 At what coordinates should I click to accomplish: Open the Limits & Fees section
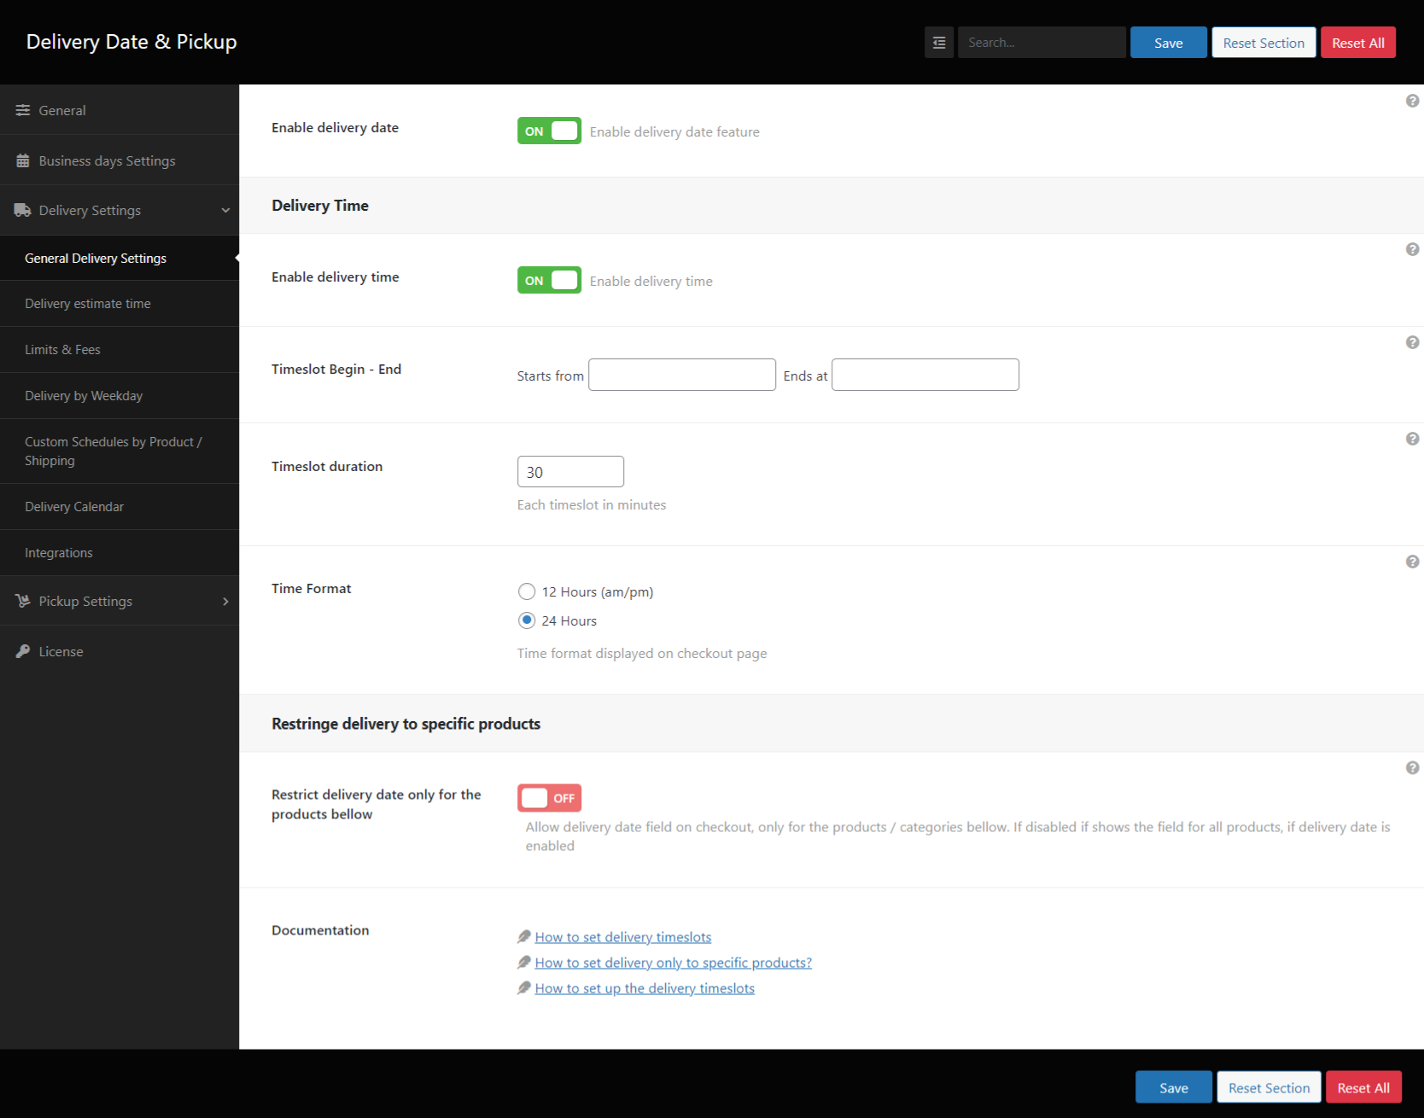62,349
